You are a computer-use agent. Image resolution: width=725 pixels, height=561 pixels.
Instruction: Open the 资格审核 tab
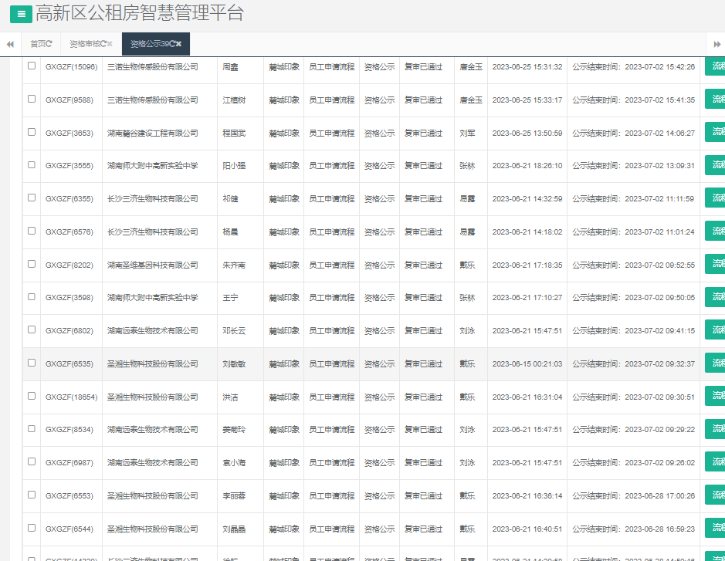(83, 44)
